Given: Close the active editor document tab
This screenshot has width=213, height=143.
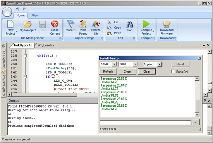Looking at the screenshot, I should point(208,45).
